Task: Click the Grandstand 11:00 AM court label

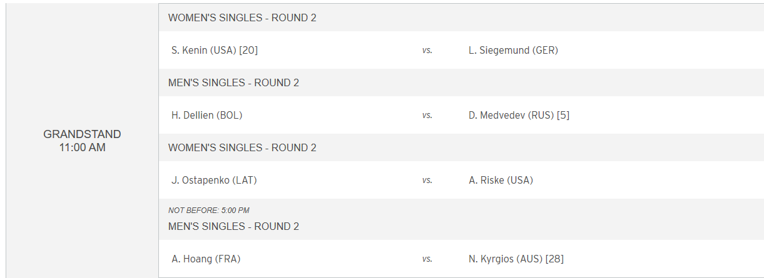Action: pos(82,141)
